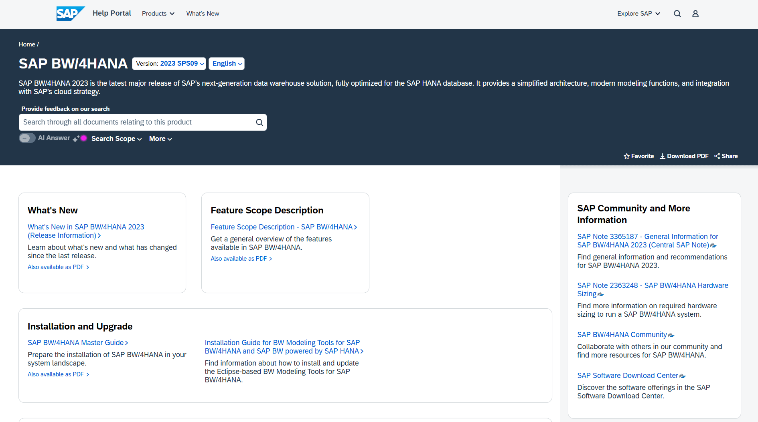The width and height of the screenshot is (758, 422).
Task: Click external-link icon after SAP BW/4HANA Community
Action: 671,335
